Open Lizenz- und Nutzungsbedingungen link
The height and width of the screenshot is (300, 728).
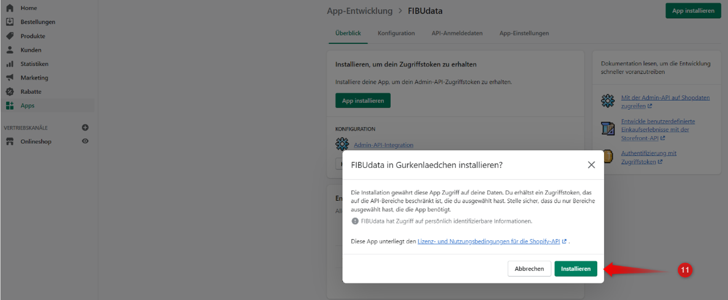coord(488,242)
